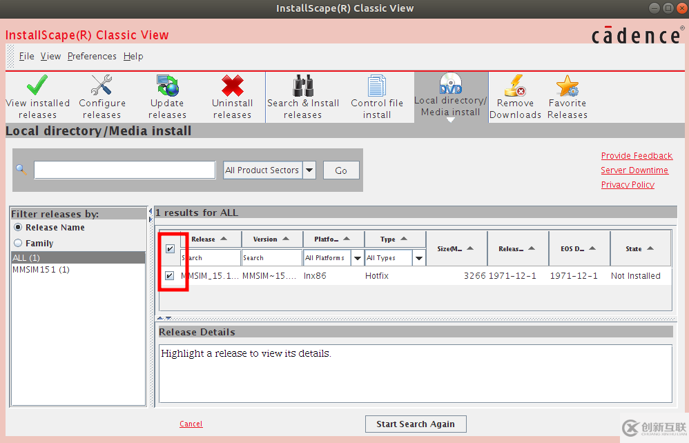Image resolution: width=689 pixels, height=443 pixels.
Task: Select Local directory/Media install DVD icon
Action: point(451,83)
